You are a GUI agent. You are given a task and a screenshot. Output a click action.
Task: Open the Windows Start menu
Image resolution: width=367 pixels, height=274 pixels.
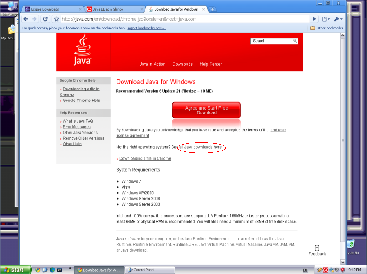click(x=16, y=270)
